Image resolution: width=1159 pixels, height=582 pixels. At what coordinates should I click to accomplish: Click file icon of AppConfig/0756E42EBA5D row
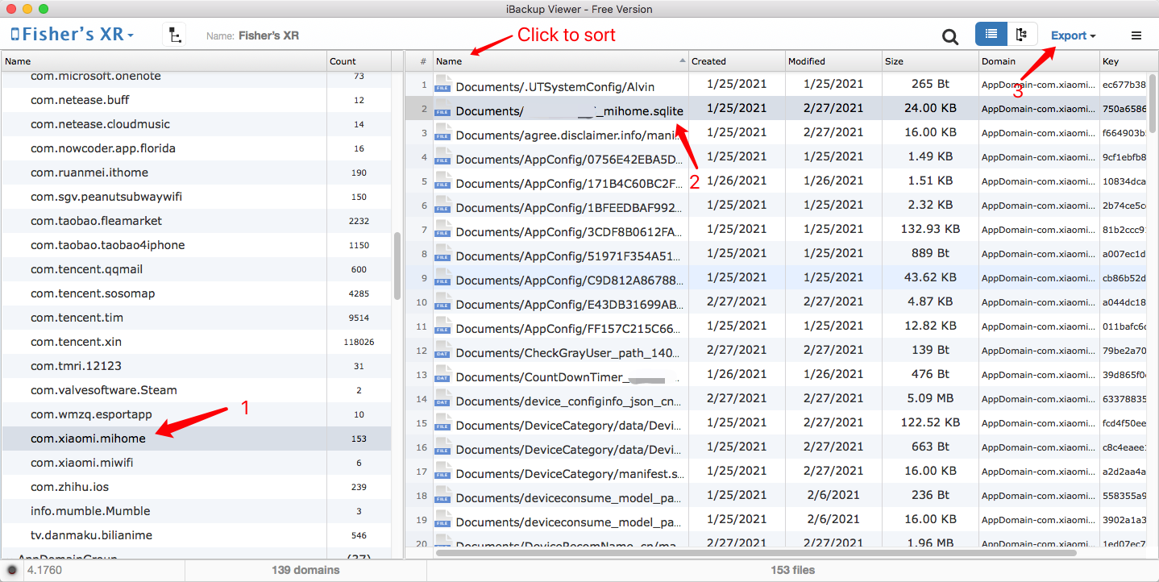coord(442,156)
